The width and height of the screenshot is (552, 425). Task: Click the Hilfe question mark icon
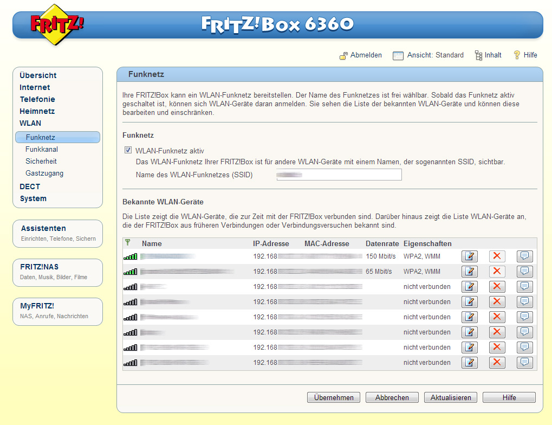(x=517, y=55)
